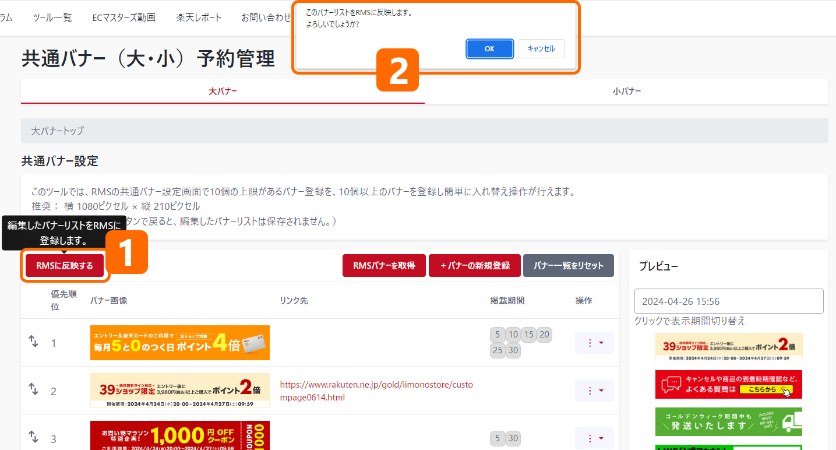Click the green ゴールデンウィーク 発送 preview banner
This screenshot has width=836, height=450.
click(x=729, y=422)
